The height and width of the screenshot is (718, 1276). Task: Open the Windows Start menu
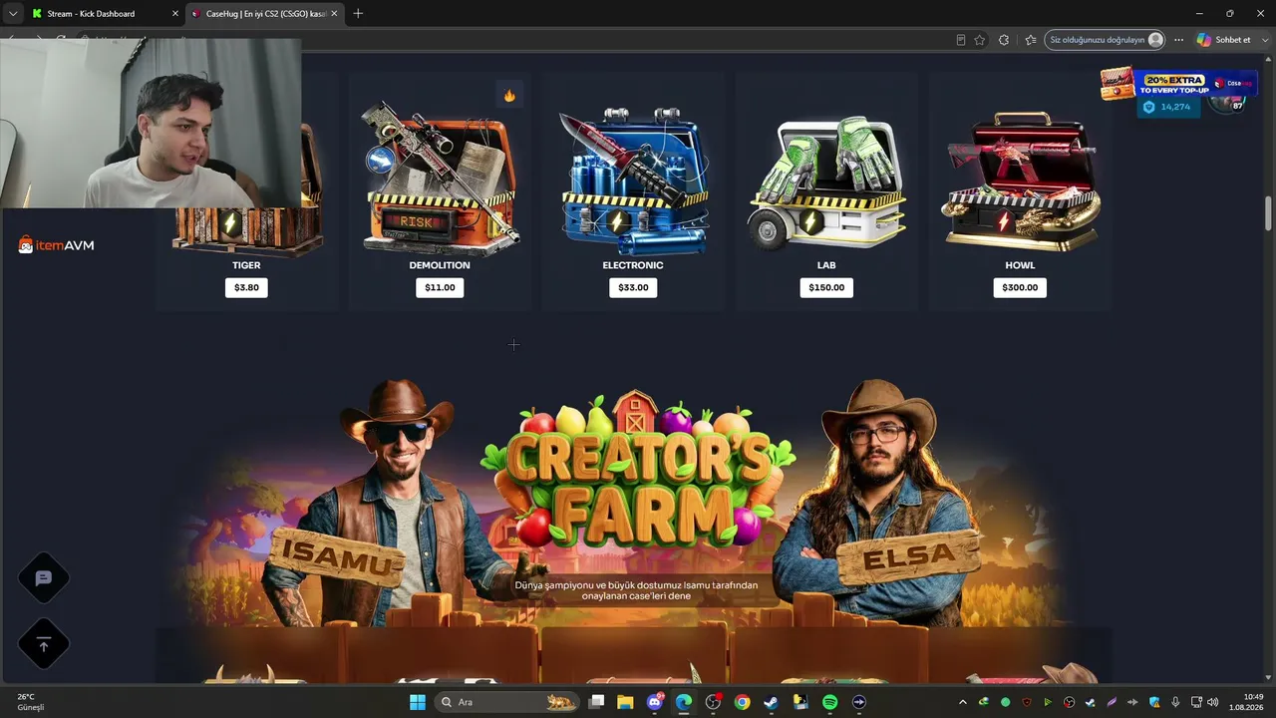coord(417,702)
